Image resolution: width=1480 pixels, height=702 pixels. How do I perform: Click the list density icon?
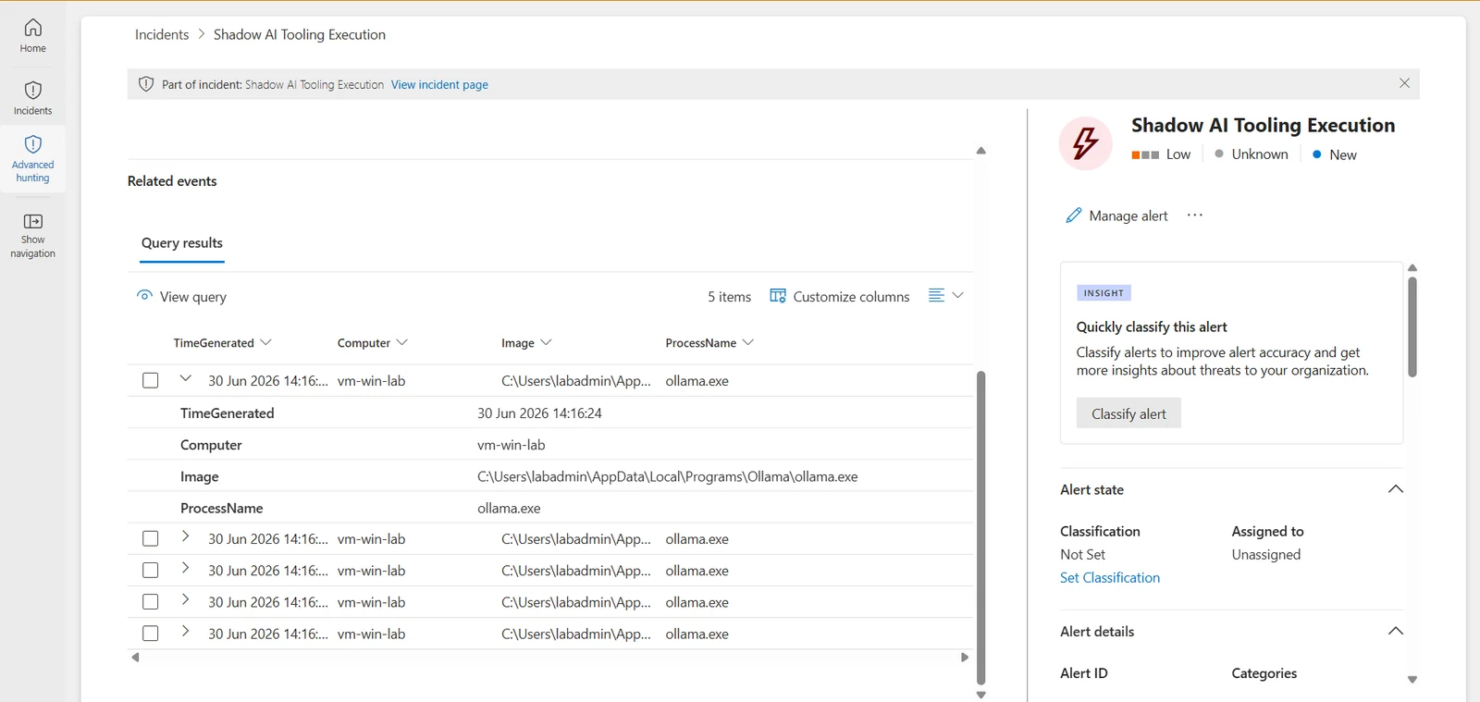[936, 295]
